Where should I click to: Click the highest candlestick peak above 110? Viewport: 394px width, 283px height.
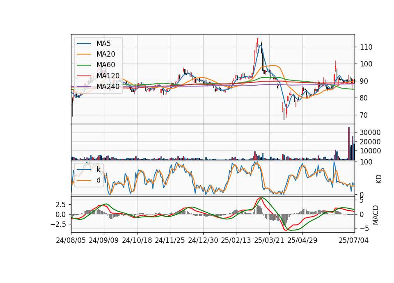257,42
